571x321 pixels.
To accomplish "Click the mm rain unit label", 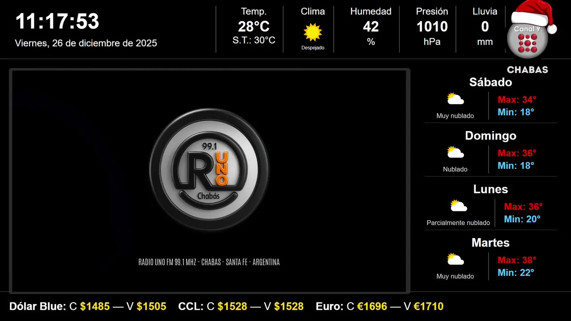I will click(485, 42).
